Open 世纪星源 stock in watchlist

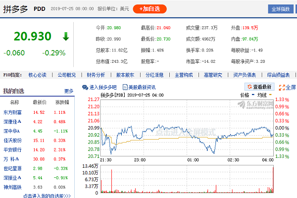point(12,168)
